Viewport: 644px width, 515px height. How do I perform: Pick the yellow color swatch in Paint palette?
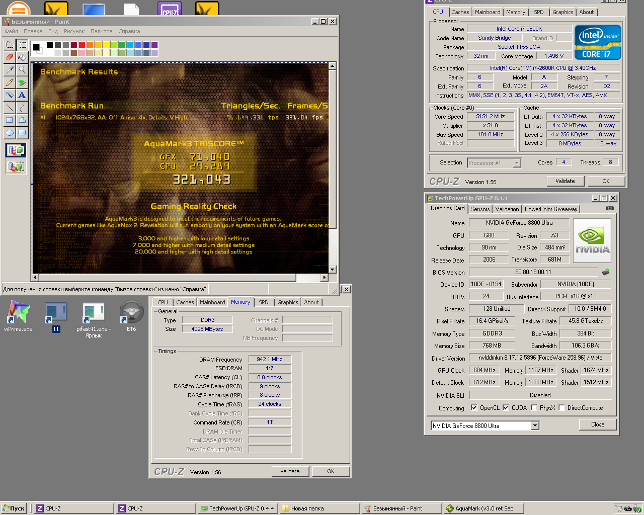[x=106, y=45]
